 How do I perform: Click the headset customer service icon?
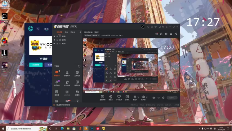pyautogui.click(x=148, y=27)
